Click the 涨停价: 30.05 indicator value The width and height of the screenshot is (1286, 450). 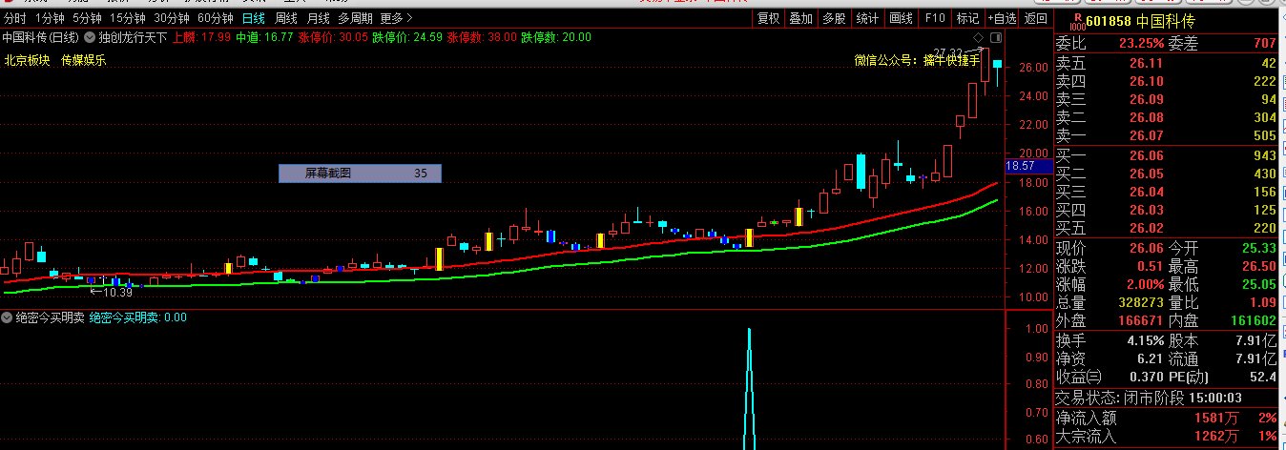334,37
